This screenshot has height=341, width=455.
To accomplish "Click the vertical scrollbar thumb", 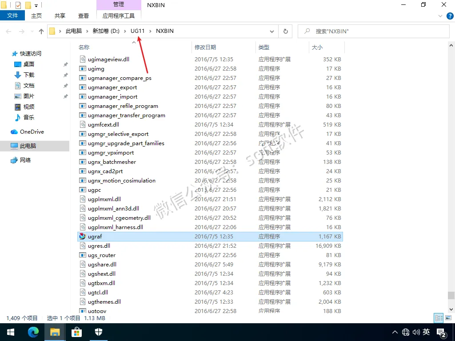I will (x=451, y=295).
